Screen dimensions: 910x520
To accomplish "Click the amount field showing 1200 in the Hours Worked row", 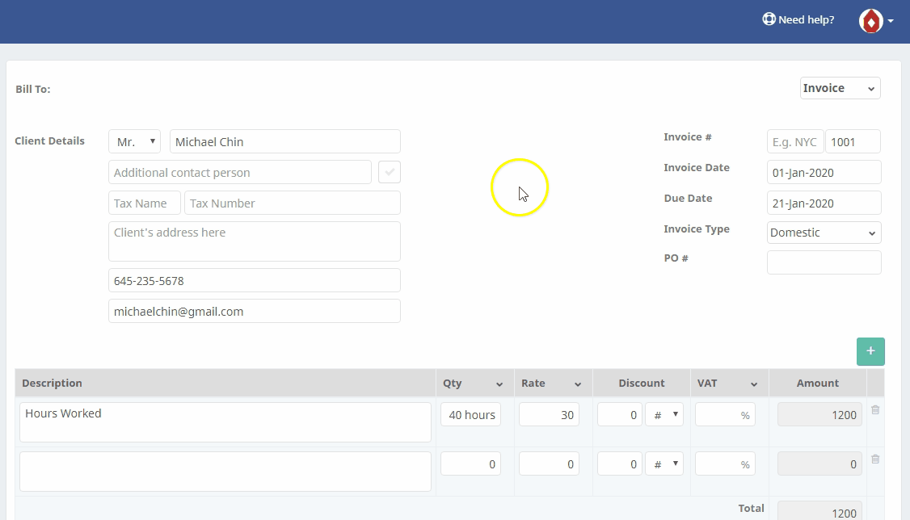I will 819,414.
